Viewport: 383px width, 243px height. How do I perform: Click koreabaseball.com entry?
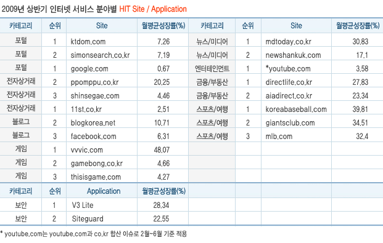(x=296, y=110)
